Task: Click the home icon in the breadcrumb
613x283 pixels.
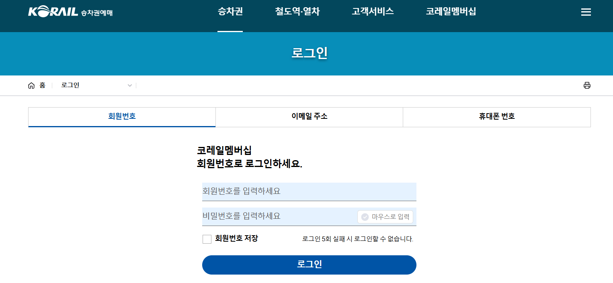Action: click(x=32, y=85)
